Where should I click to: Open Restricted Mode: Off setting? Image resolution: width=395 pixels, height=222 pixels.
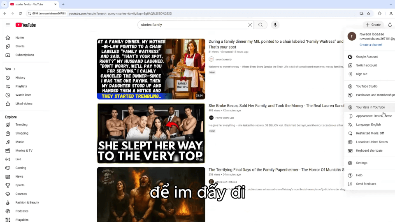pos(369,133)
